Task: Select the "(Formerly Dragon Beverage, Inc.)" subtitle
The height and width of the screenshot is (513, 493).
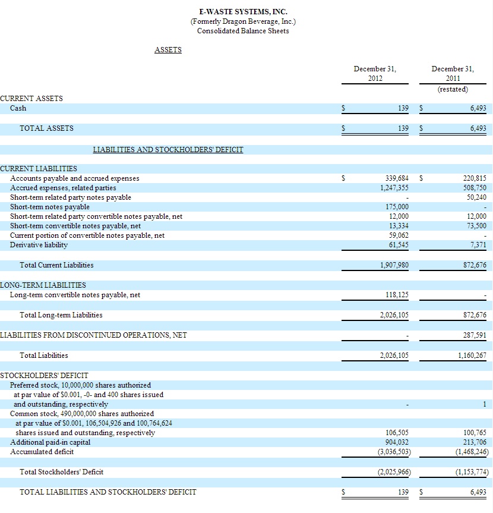Action: [243, 21]
